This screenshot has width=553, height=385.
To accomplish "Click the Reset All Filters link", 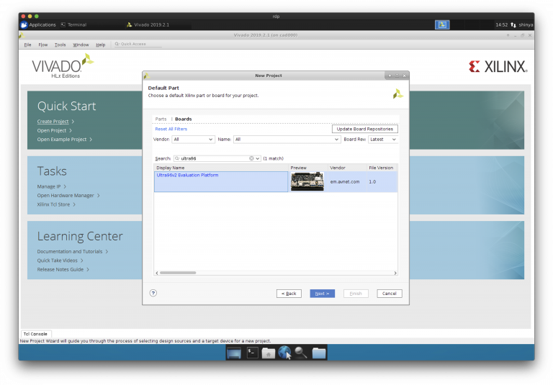I will pyautogui.click(x=171, y=129).
